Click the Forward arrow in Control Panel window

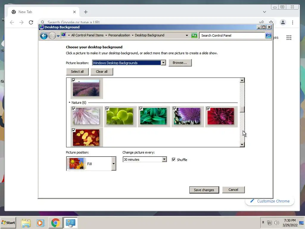(x=52, y=36)
